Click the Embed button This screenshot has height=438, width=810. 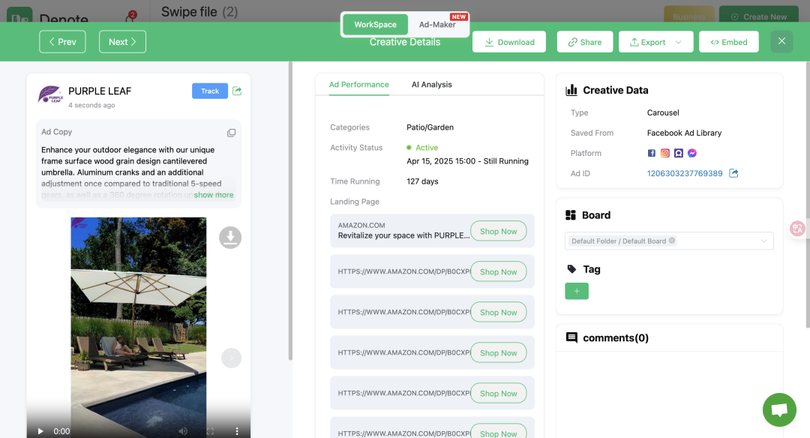point(729,42)
